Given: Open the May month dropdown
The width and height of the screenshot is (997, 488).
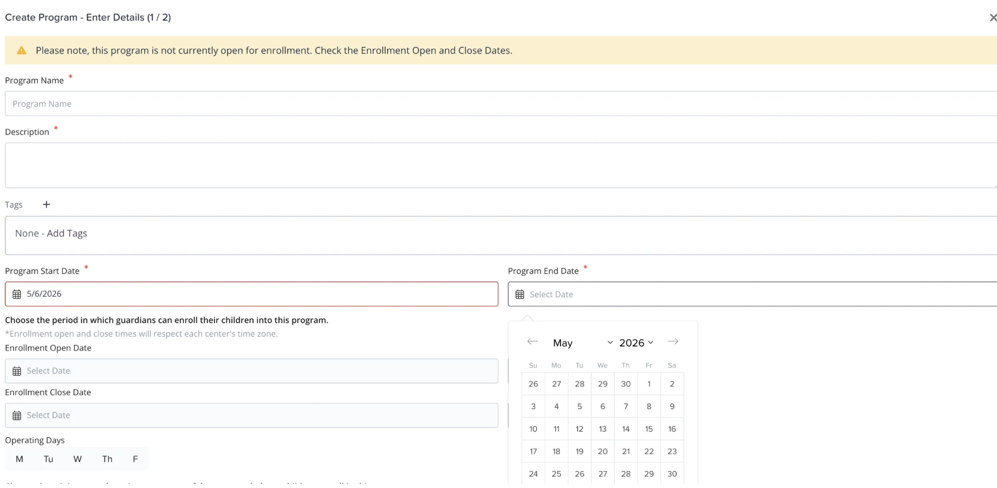Looking at the screenshot, I should point(582,343).
